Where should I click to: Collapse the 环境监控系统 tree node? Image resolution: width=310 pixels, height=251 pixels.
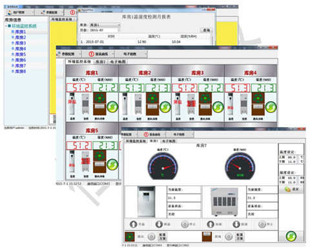click(6, 26)
